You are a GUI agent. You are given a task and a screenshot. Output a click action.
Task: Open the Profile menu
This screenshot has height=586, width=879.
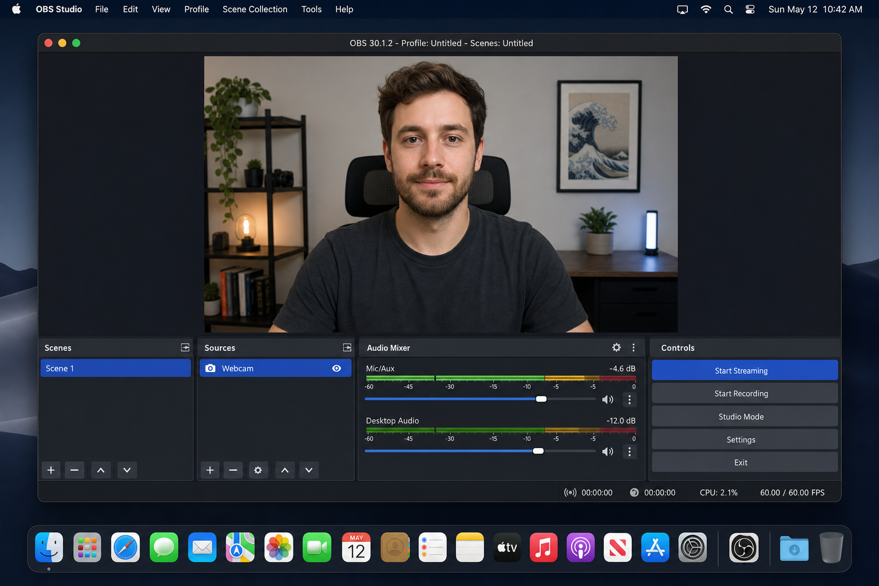tap(196, 9)
